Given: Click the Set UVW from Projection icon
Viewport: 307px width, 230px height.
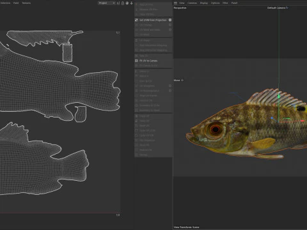Looking at the screenshot, I should pyautogui.click(x=136, y=20).
